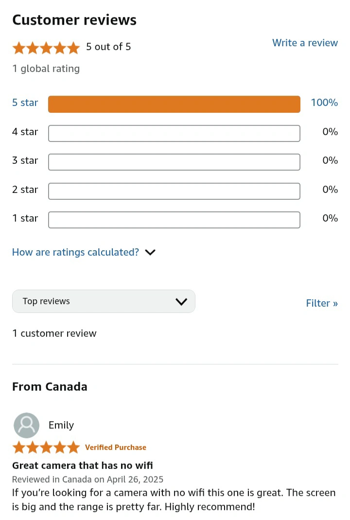Click the 100% percentage link
The height and width of the screenshot is (520, 350).
click(324, 103)
